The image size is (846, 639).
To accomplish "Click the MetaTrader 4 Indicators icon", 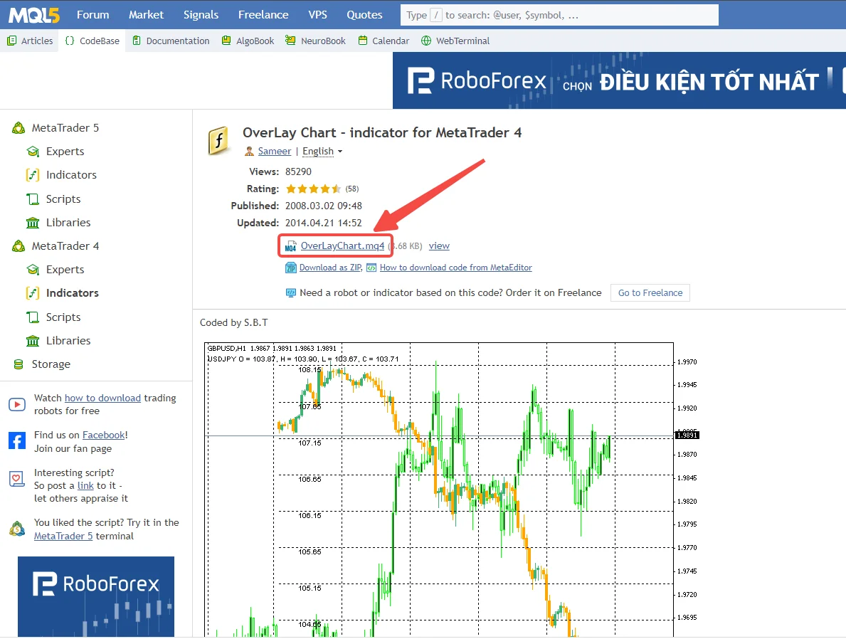I will coord(33,293).
